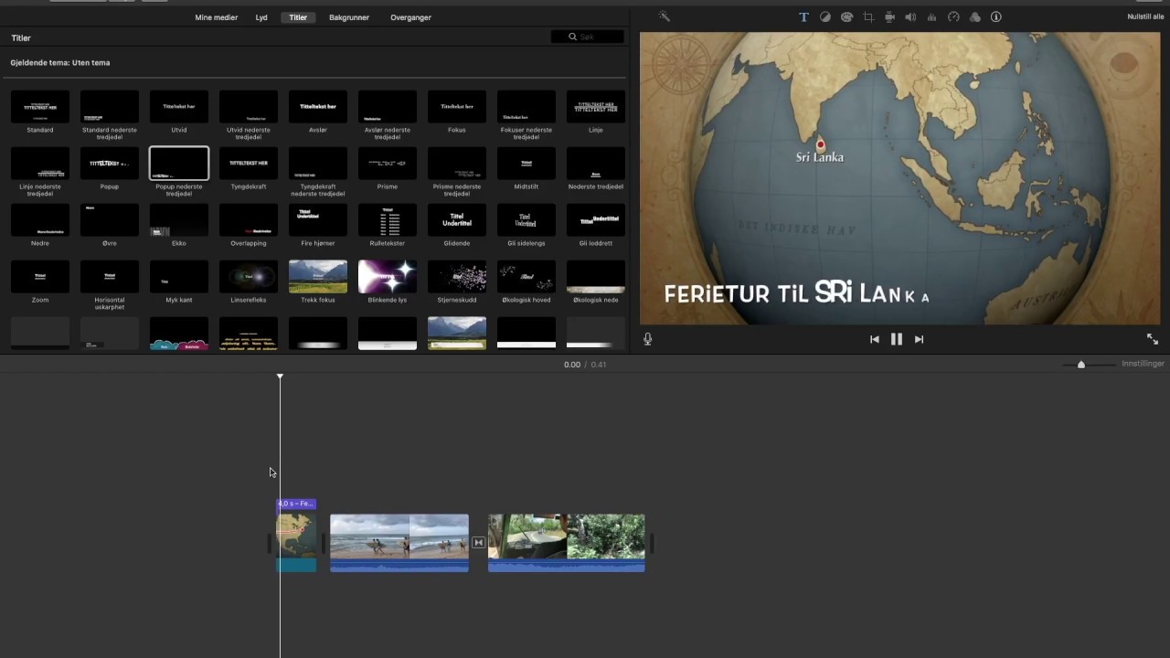Click the voiceover microphone icon

pyautogui.click(x=647, y=339)
